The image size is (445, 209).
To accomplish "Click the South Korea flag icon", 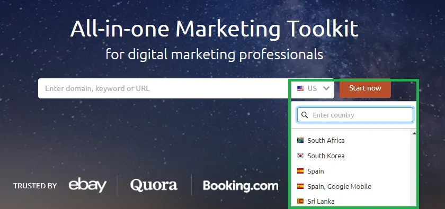I will coord(300,156).
